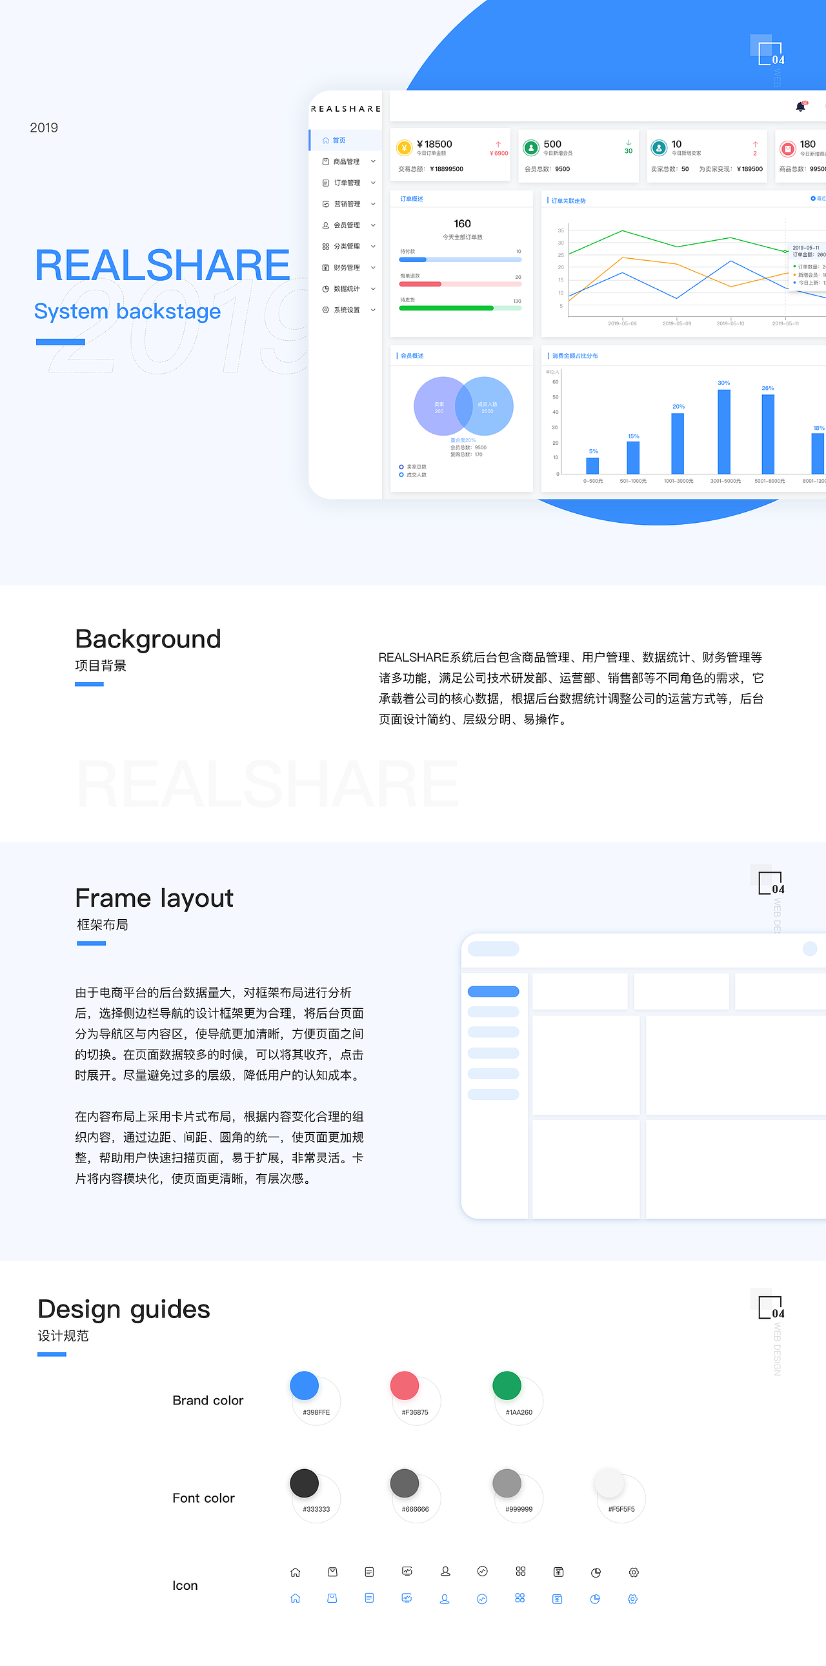This screenshot has width=826, height=1666.
Task: Expand the 会员管理 chevron
Action: tap(373, 225)
